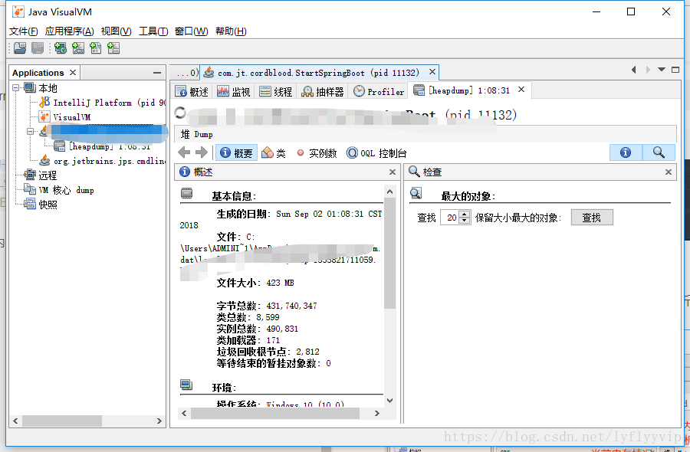Open the 工具(T) menu

(153, 31)
